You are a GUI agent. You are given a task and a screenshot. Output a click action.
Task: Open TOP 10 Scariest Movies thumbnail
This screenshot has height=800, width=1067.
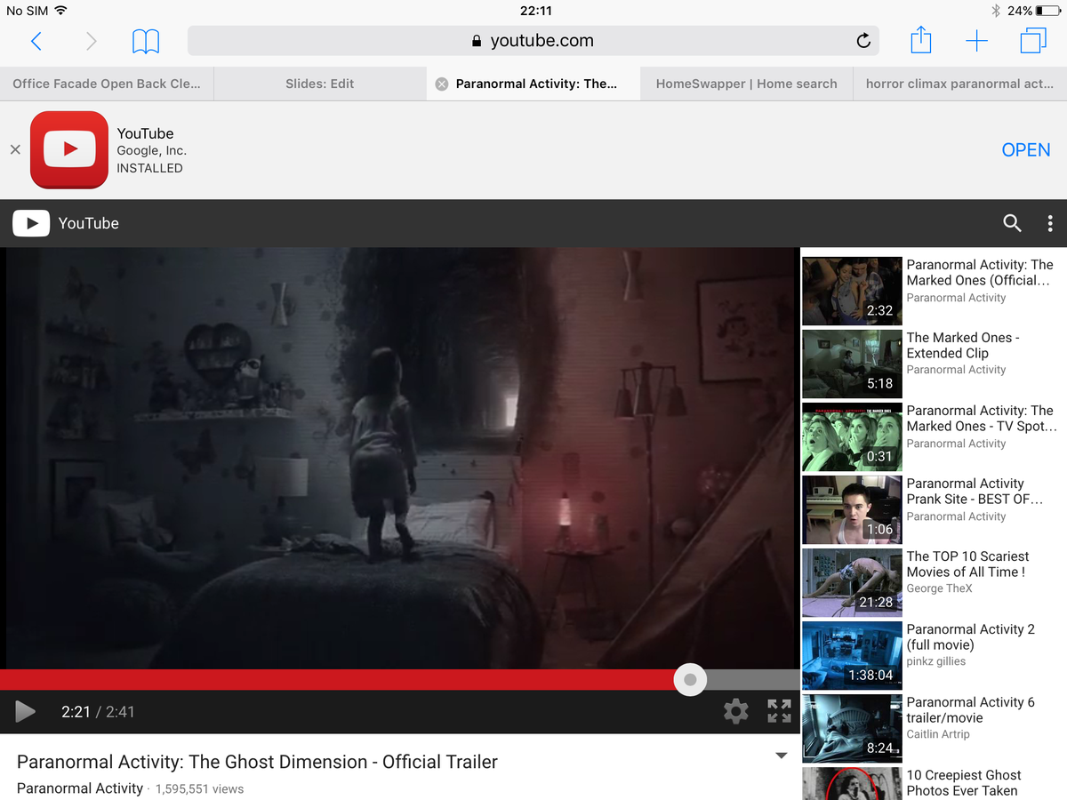click(x=852, y=582)
